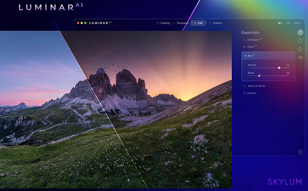Expand the Enhancer AI tool
The width and height of the screenshot is (308, 191).
tap(253, 40)
